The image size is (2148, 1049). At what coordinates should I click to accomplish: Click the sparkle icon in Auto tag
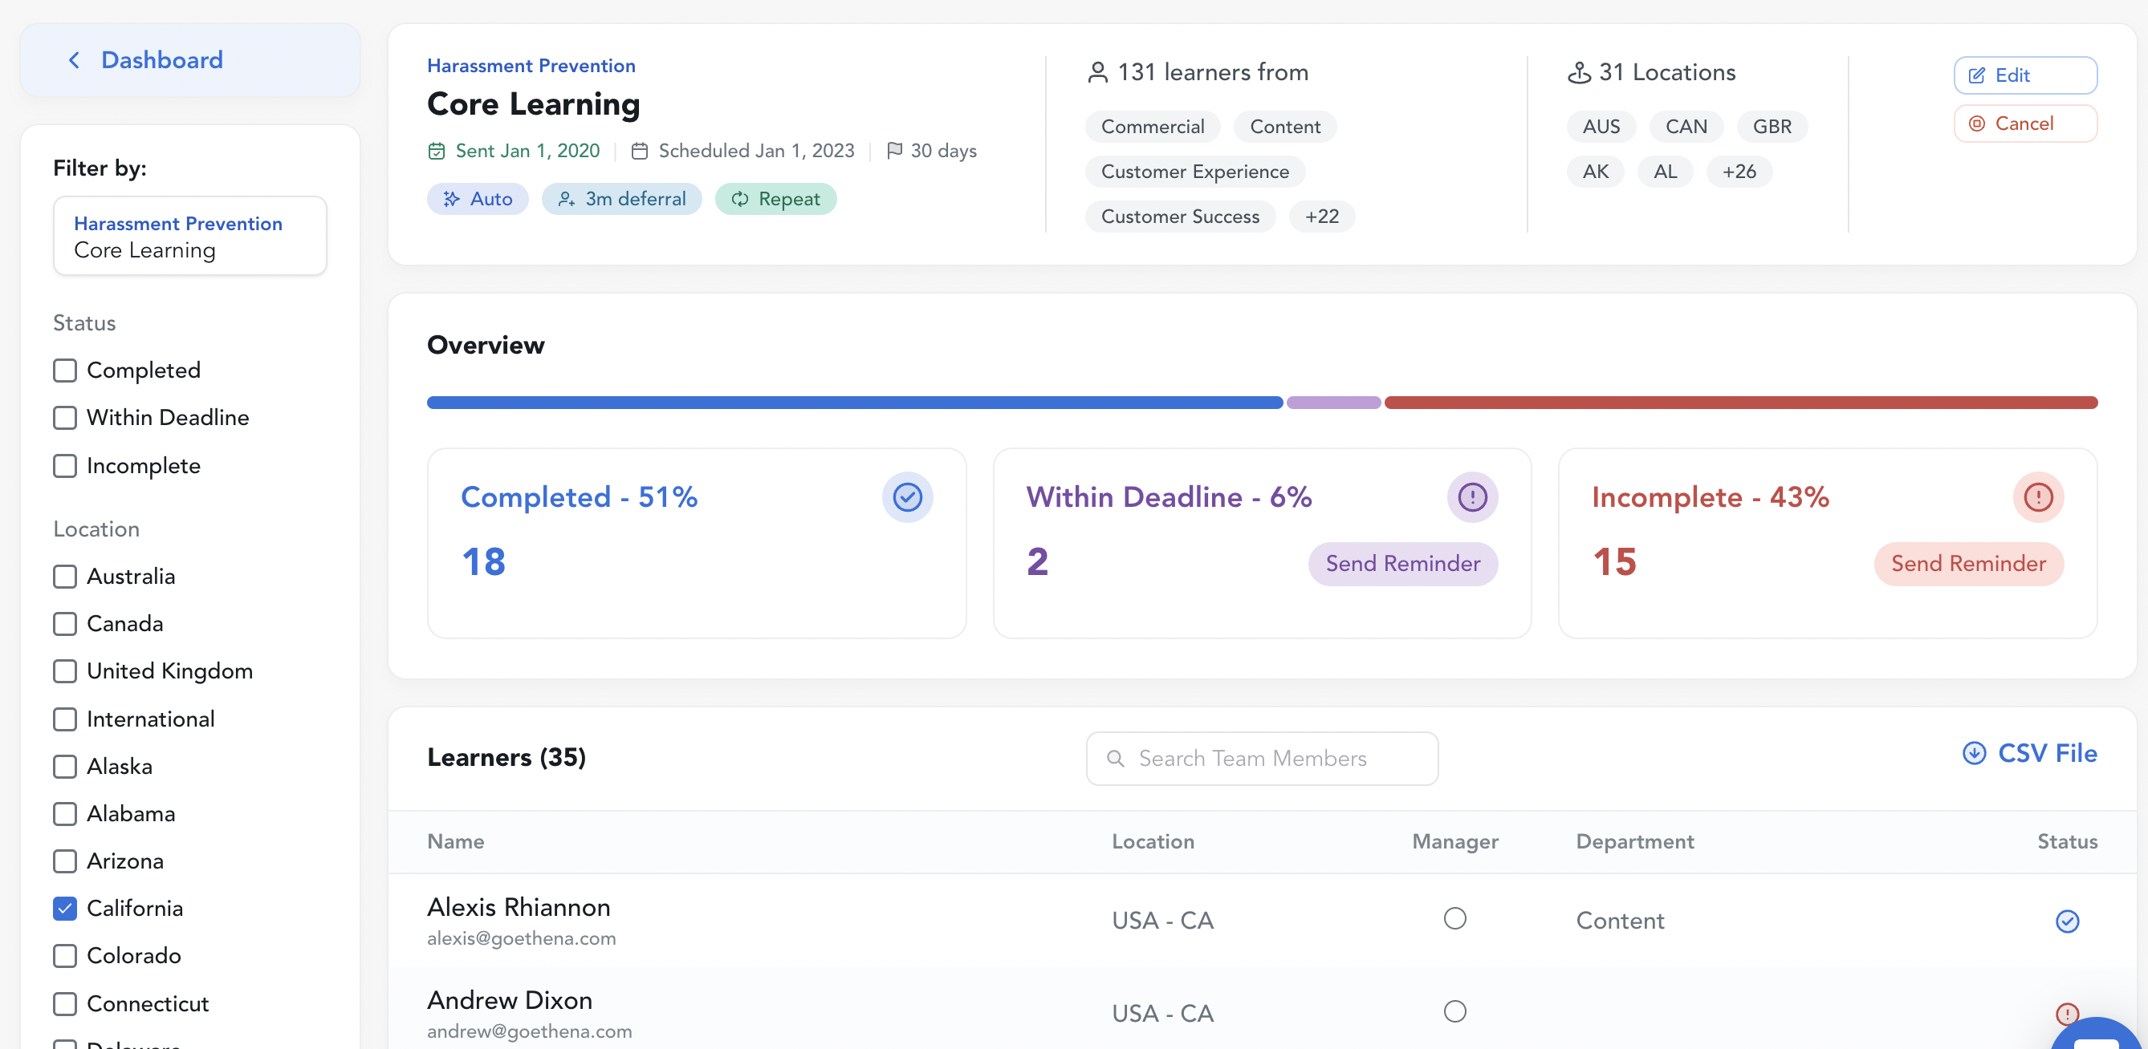451,199
